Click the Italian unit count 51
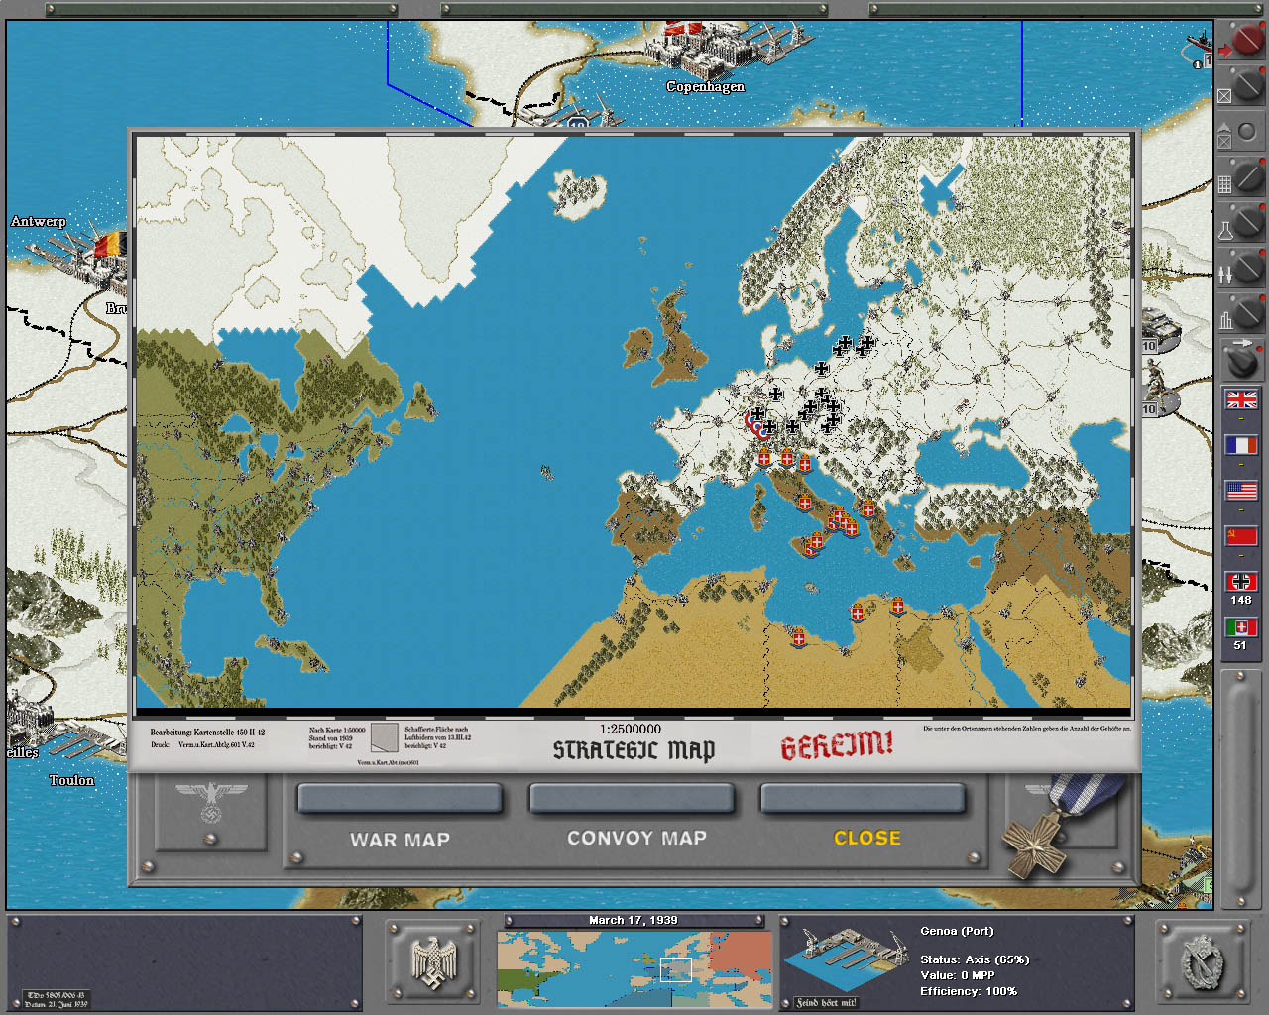Screen dimensions: 1269x1015 coord(1240,645)
